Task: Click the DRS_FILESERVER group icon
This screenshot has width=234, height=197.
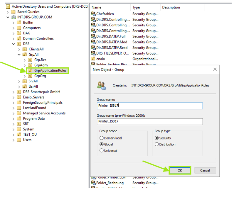Action: point(93,53)
